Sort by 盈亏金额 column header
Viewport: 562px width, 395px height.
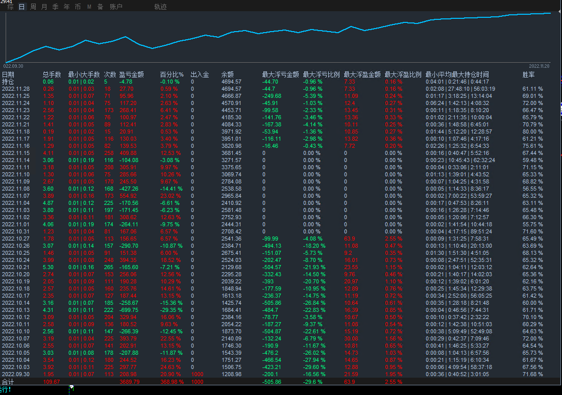[131, 74]
